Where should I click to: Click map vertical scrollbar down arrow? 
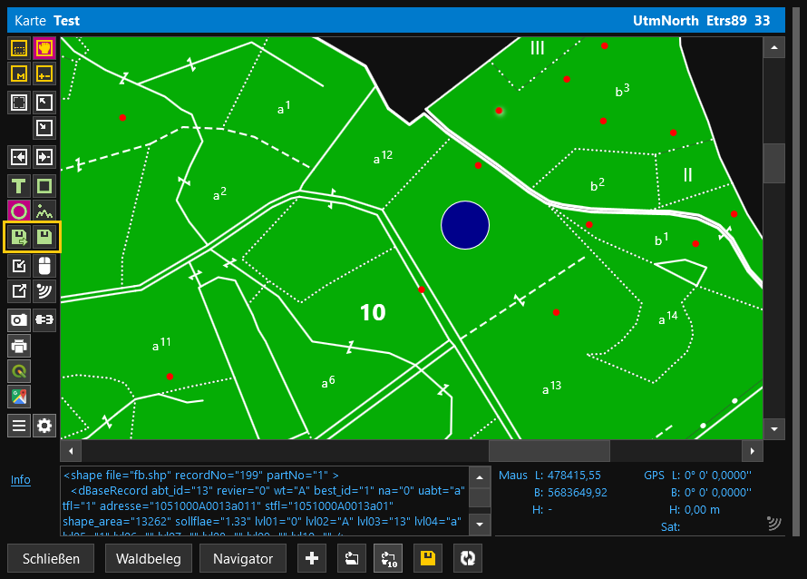[x=773, y=427]
